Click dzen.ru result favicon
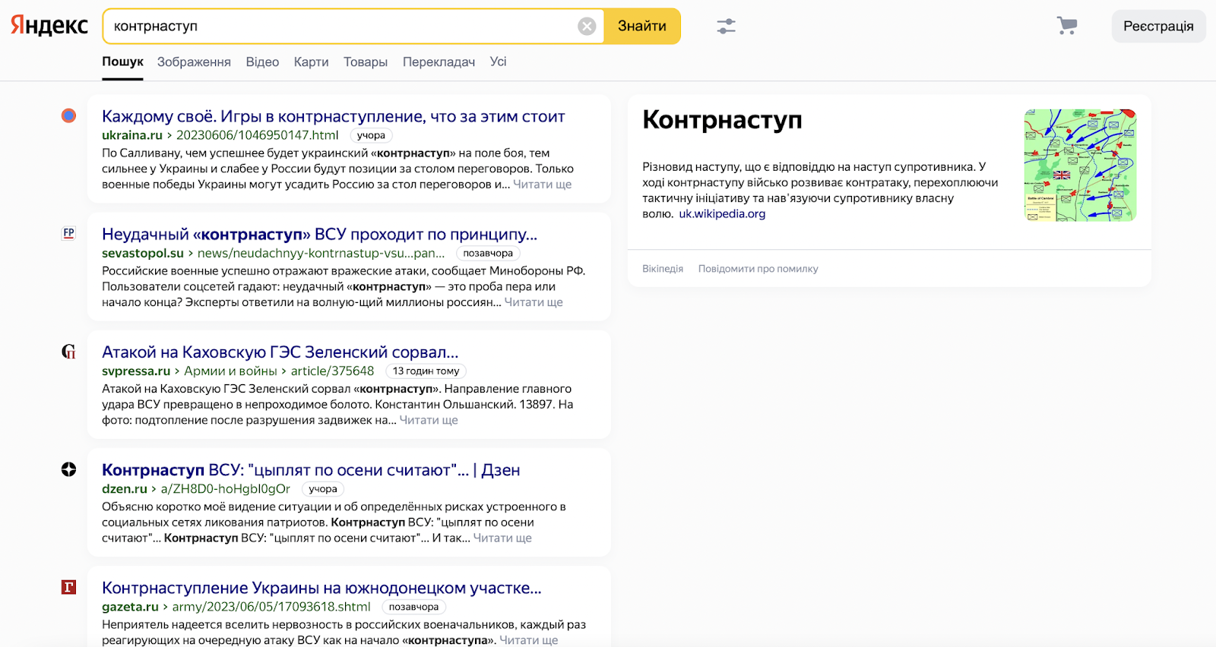Image resolution: width=1216 pixels, height=647 pixels. 69,469
